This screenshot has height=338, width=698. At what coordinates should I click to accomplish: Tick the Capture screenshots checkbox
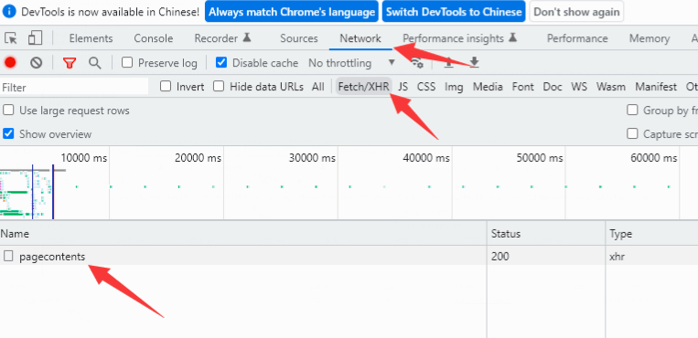pyautogui.click(x=632, y=133)
